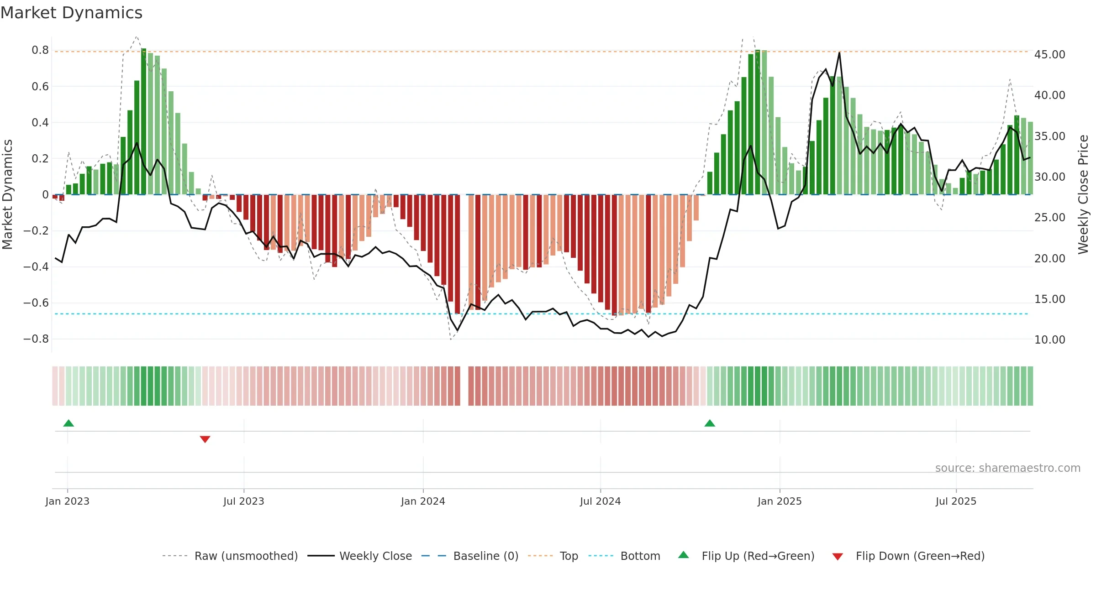Click the Jan 2023 x-axis label
The image size is (1096, 616).
coord(68,501)
